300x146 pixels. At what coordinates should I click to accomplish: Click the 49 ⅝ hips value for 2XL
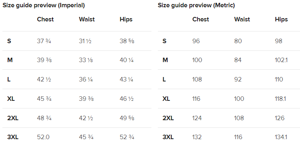pos(127,118)
